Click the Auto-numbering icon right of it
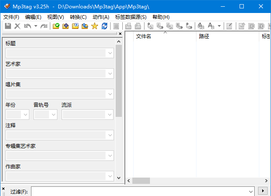The image size is (271, 196). point(261,26)
